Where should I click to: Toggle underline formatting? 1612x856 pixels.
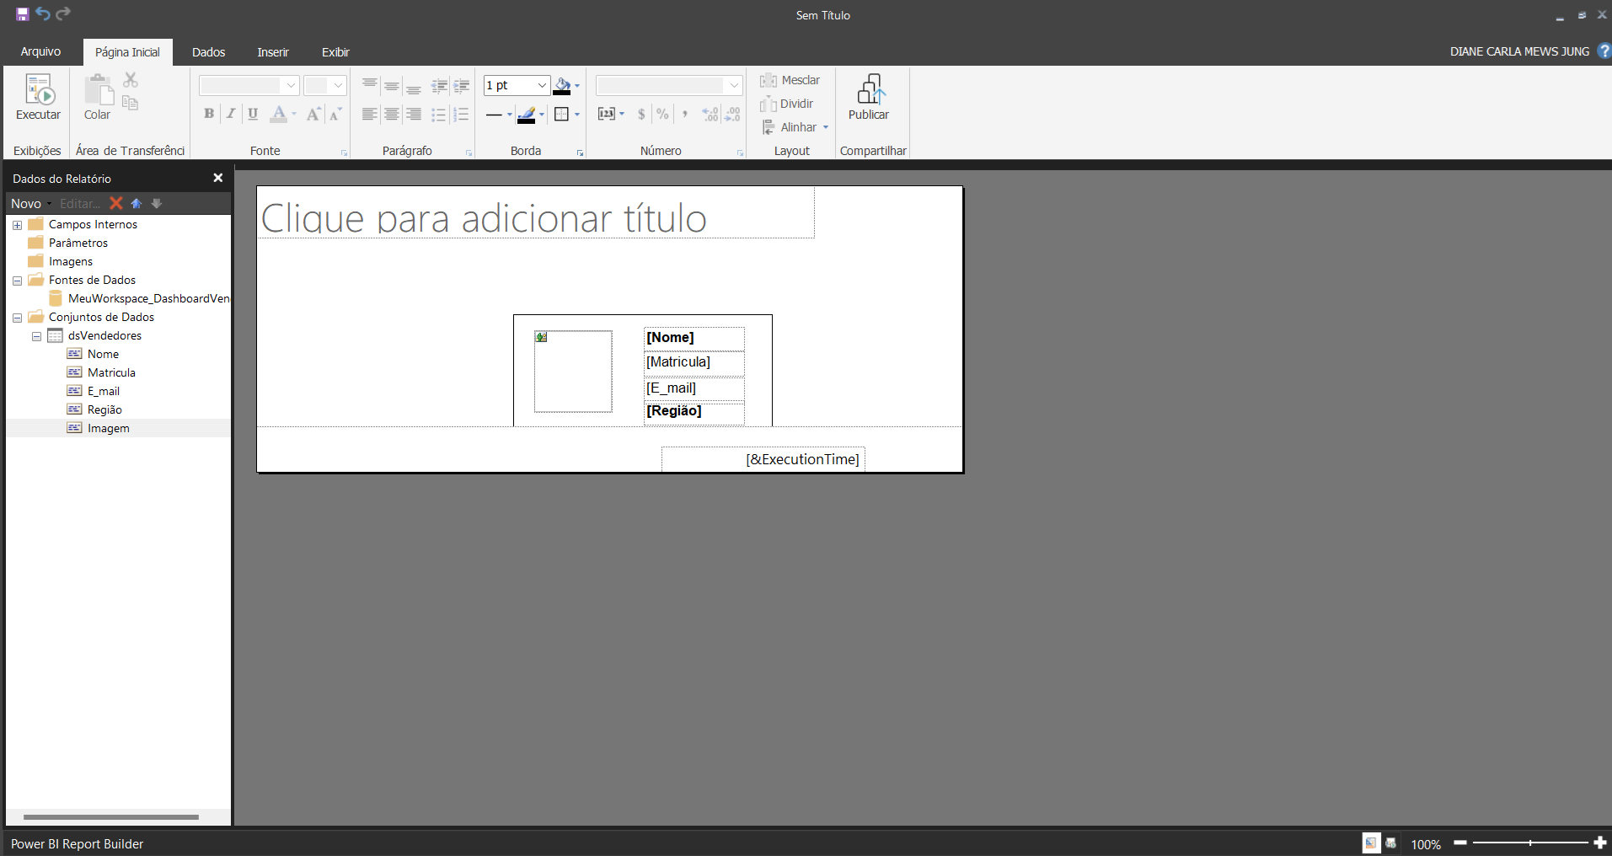(253, 114)
